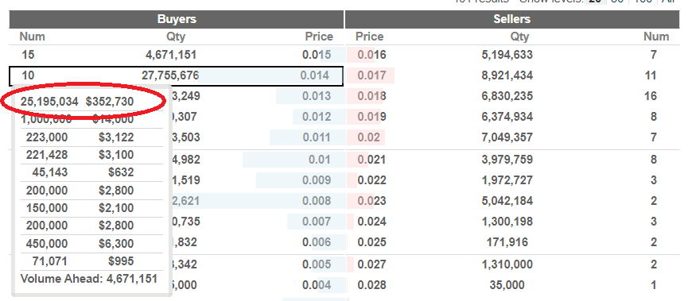Click the Price column header under Buyers

pyautogui.click(x=319, y=37)
